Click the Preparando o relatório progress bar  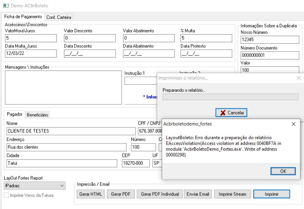pyautogui.click(x=230, y=97)
